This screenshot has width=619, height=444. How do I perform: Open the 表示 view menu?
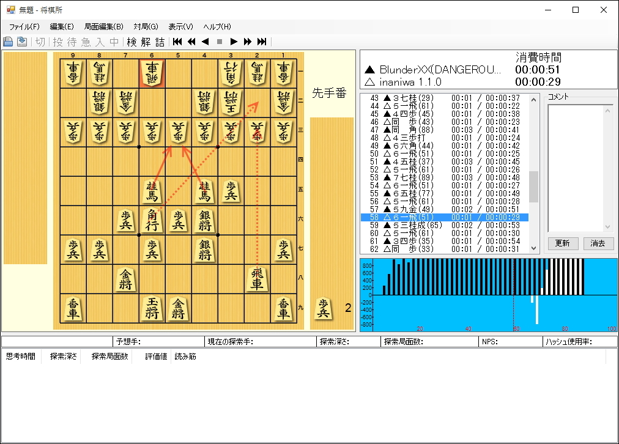pyautogui.click(x=179, y=27)
